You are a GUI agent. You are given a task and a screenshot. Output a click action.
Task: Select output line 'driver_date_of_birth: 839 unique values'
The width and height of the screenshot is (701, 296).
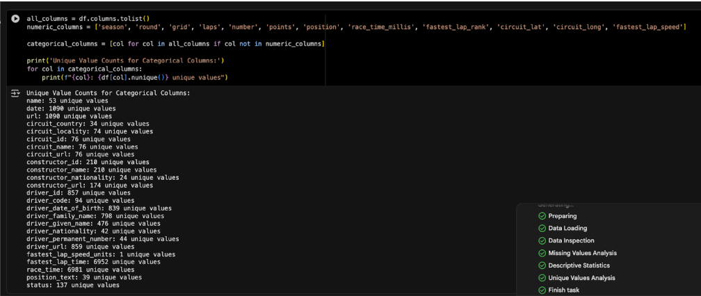point(99,208)
